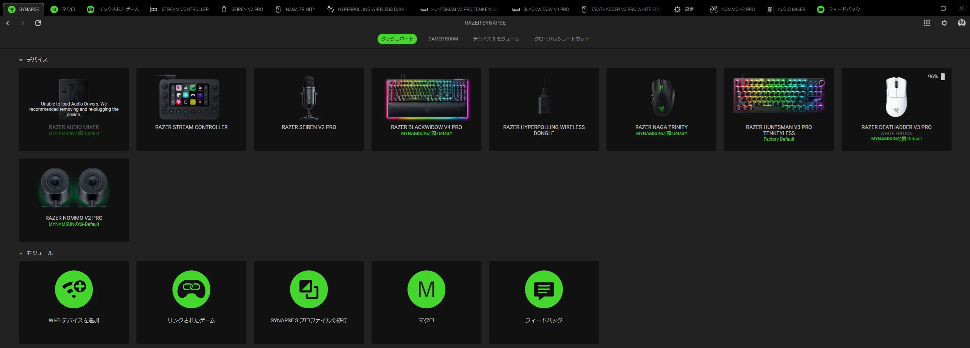Open HYPERPOLLING WIRELESS DONGLE top tab
Screen dimensions: 970x348
(x=367, y=9)
